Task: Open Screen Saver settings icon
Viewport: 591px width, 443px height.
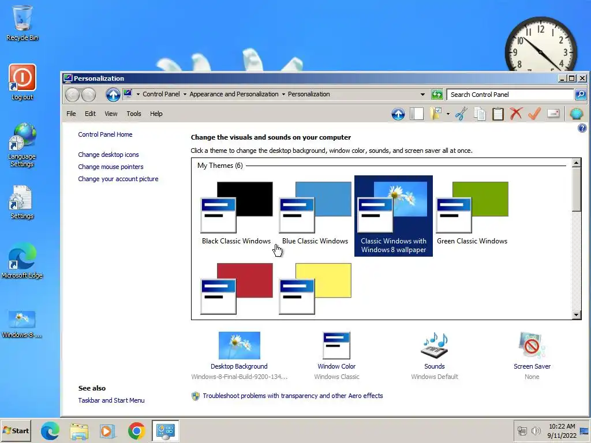Action: [x=532, y=346]
